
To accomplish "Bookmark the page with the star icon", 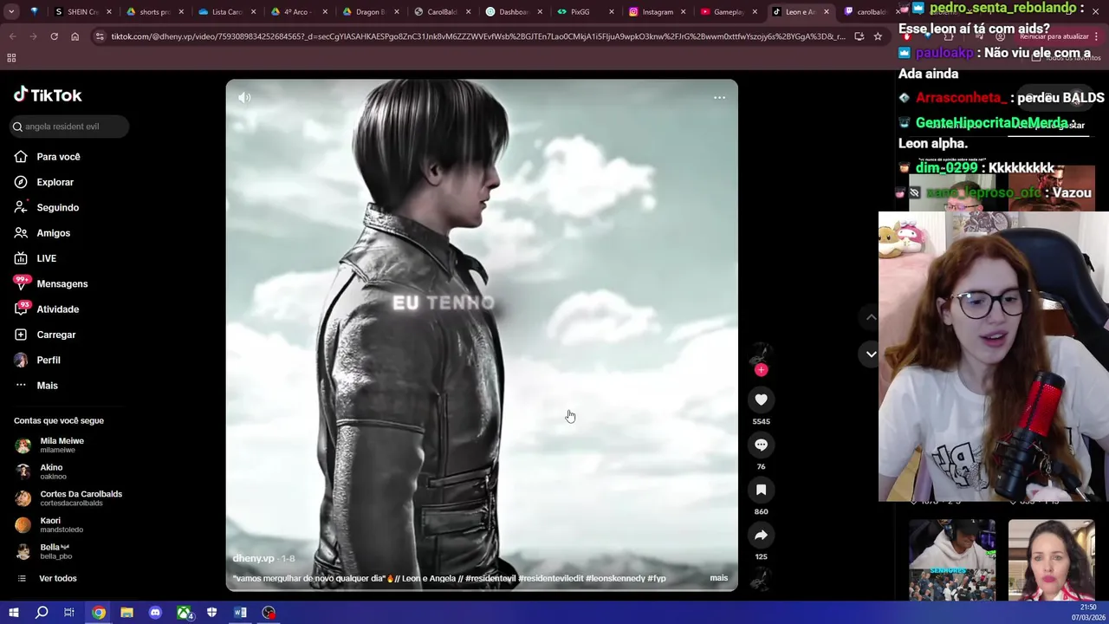I will (878, 36).
